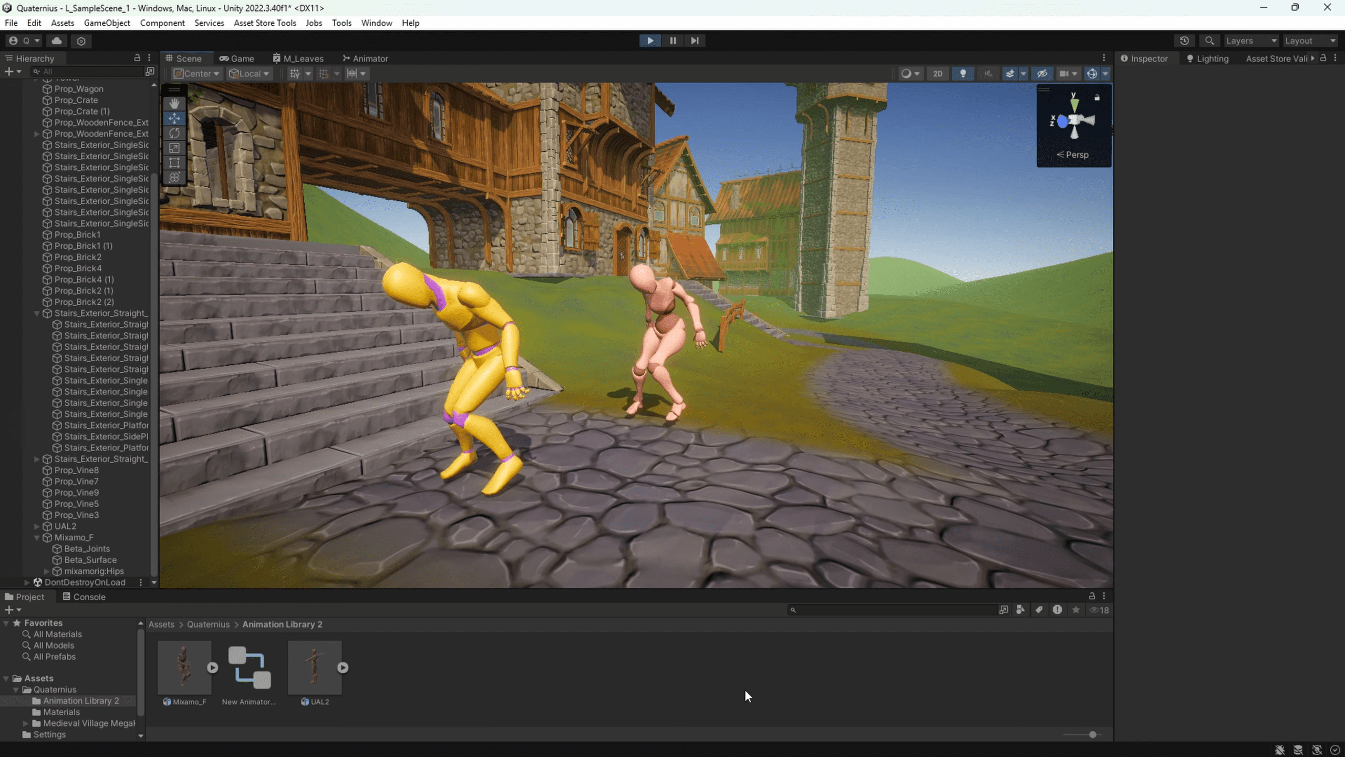The height and width of the screenshot is (757, 1345).
Task: Toggle 2D view mode in Scene view
Action: click(x=938, y=74)
